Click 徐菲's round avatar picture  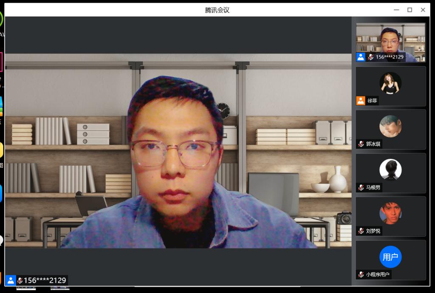390,83
